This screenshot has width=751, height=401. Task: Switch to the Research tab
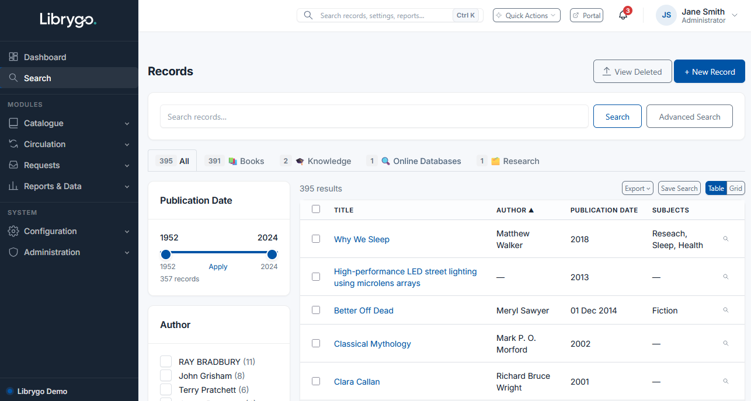tap(508, 161)
